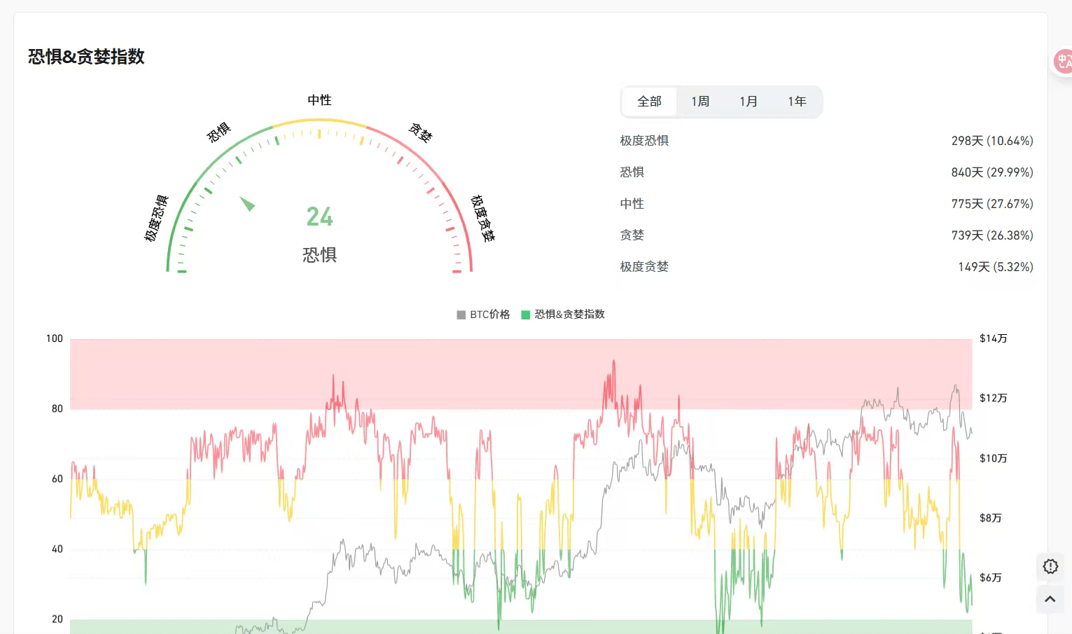Click the 中性 label atop the gauge
1072x634 pixels.
click(319, 100)
